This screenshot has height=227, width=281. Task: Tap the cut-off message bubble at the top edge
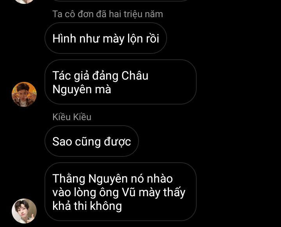(121, 0)
